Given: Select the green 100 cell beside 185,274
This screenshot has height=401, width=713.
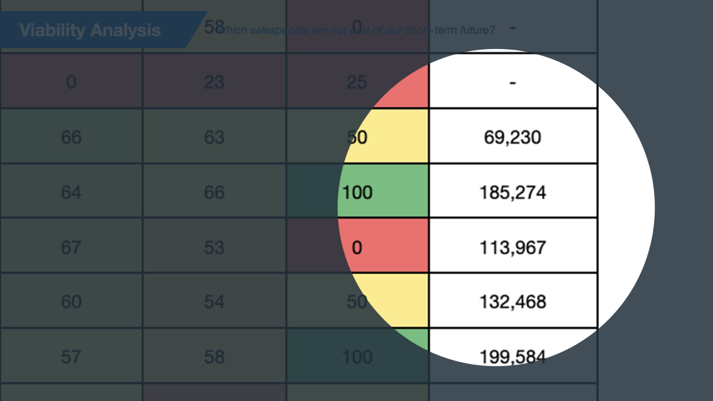Looking at the screenshot, I should point(357,191).
